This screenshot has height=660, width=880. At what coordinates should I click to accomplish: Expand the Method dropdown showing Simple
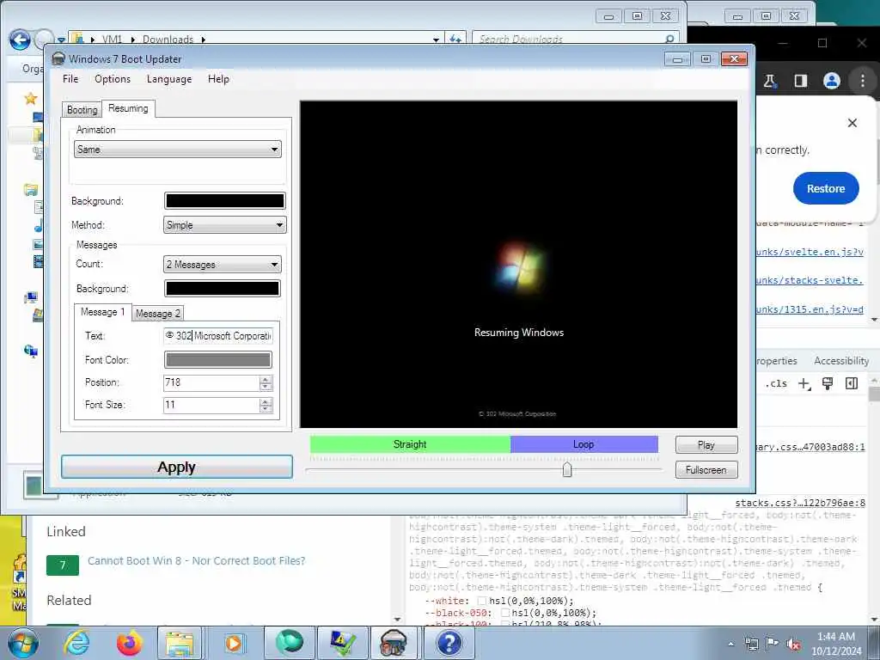pos(224,225)
